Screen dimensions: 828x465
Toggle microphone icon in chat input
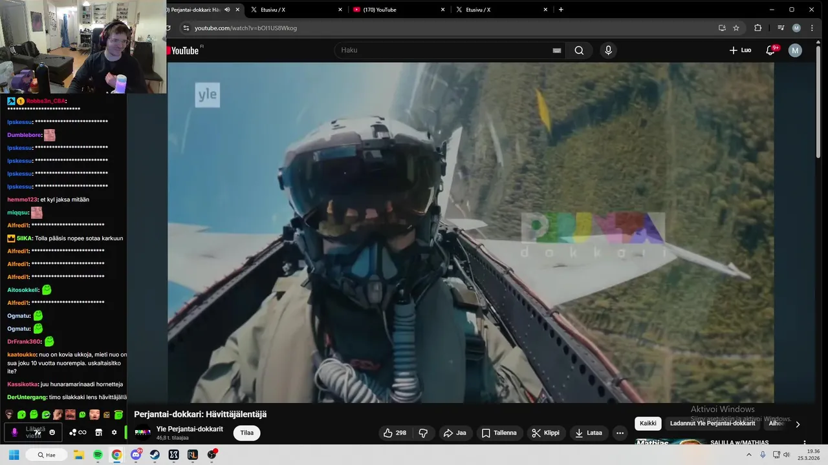(14, 432)
